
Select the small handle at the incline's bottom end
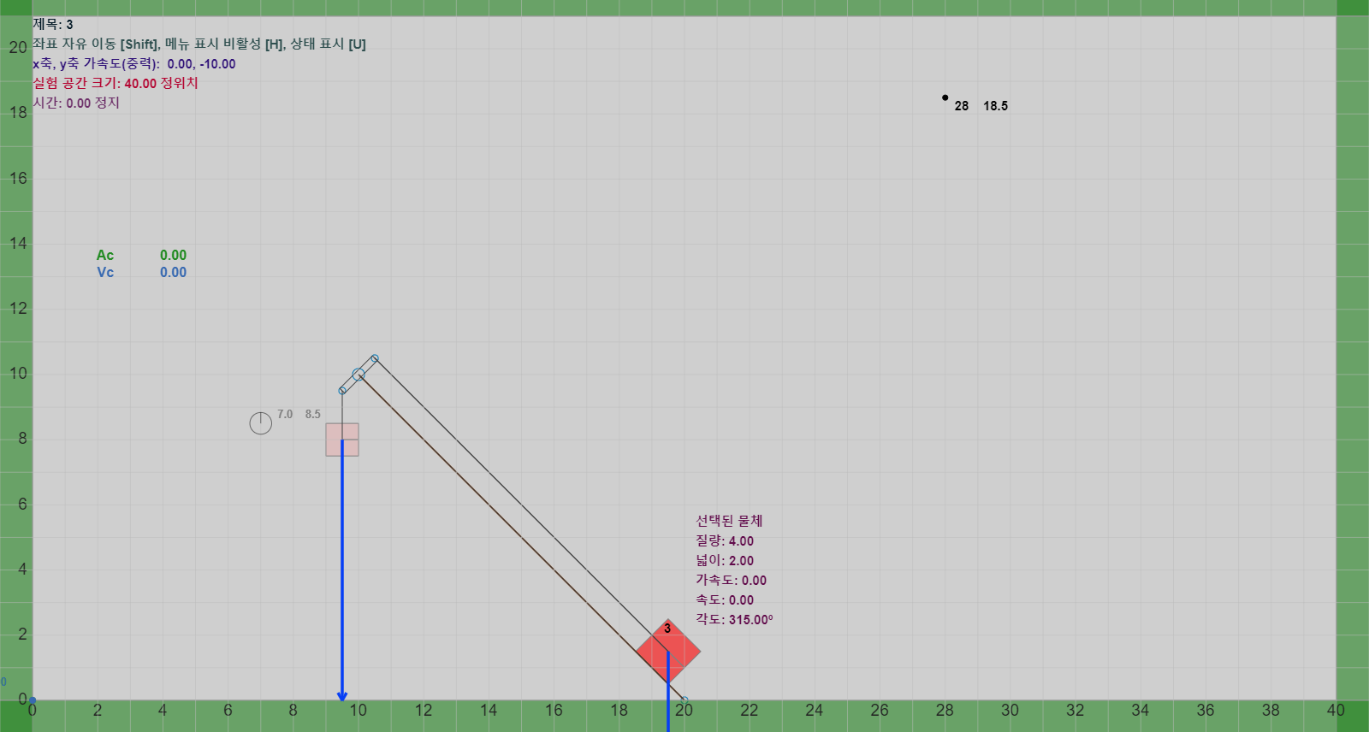pos(684,700)
